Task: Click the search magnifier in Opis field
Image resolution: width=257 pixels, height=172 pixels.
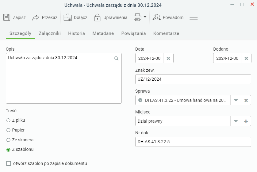Action: click(116, 59)
